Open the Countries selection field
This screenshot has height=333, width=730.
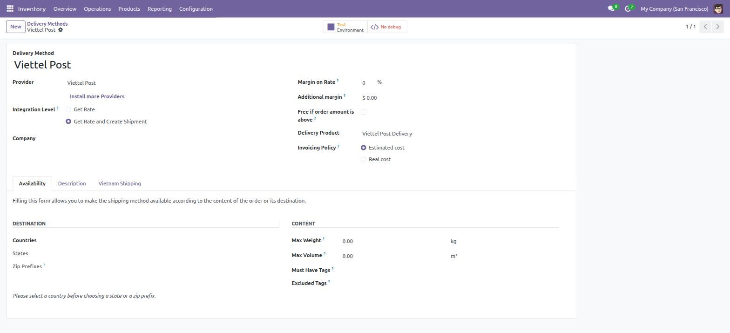click(x=170, y=241)
